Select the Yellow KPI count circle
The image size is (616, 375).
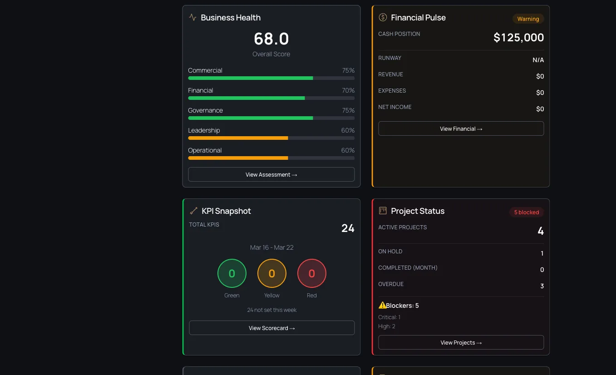[272, 273]
